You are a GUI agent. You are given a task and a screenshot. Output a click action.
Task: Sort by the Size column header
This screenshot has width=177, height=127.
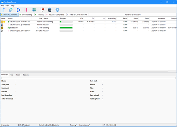point(37,19)
